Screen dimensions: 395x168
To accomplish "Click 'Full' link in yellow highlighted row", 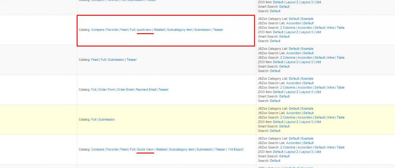I will point(94,119).
